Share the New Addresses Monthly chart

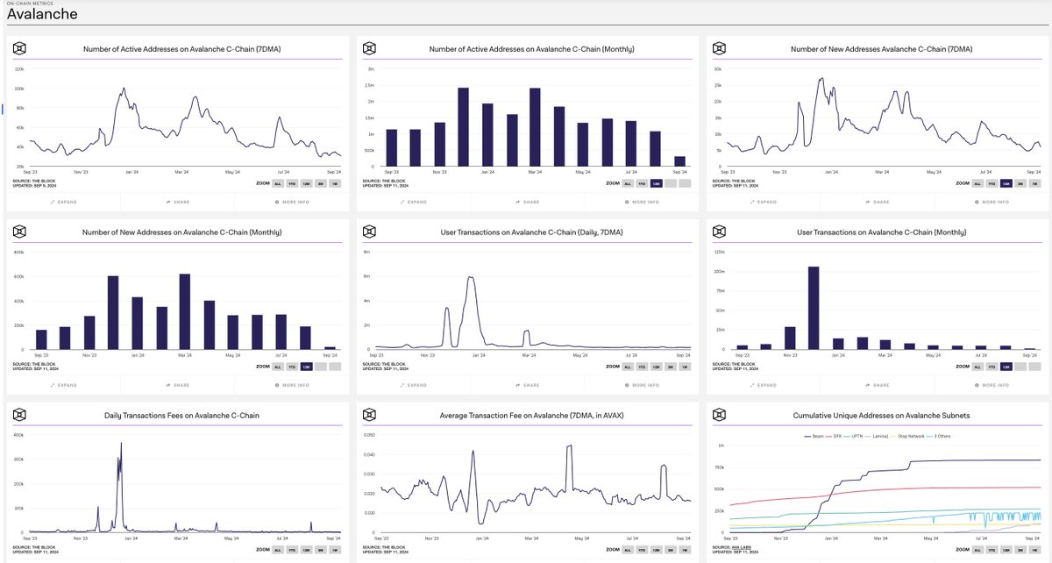tap(179, 385)
